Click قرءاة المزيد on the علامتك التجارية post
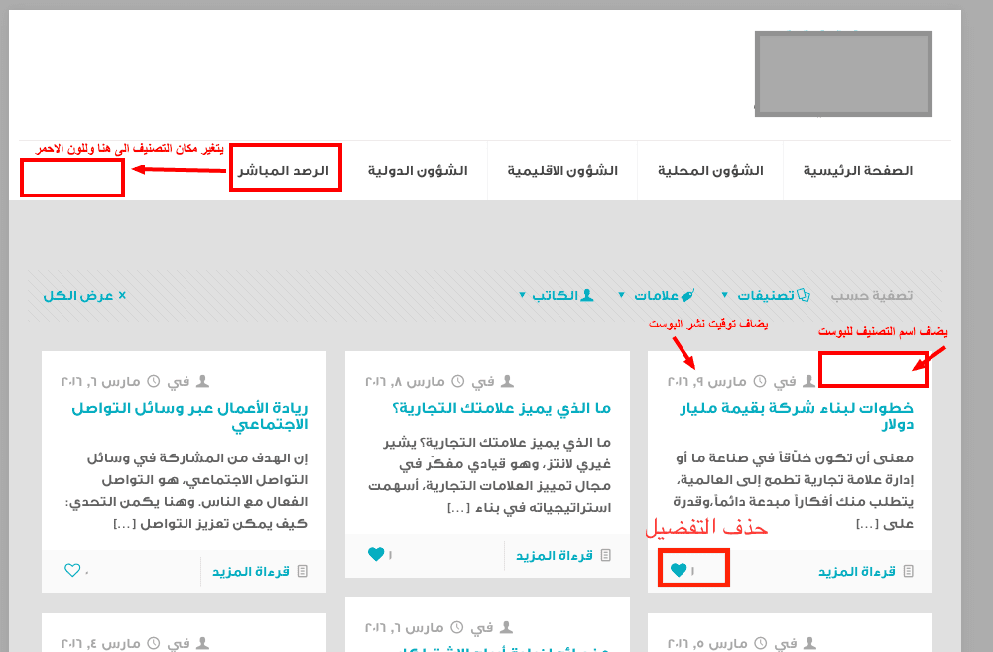The height and width of the screenshot is (652, 993). [x=555, y=556]
